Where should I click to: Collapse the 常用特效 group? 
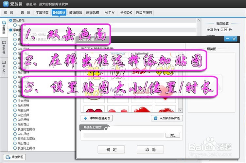11,30
